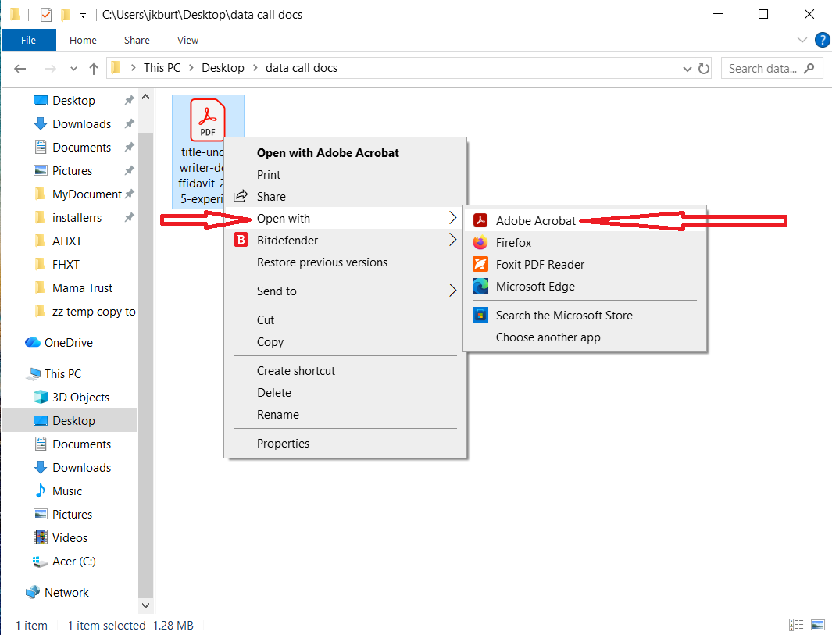The height and width of the screenshot is (635, 832).
Task: Open Documents under This PC
Action: [81, 444]
